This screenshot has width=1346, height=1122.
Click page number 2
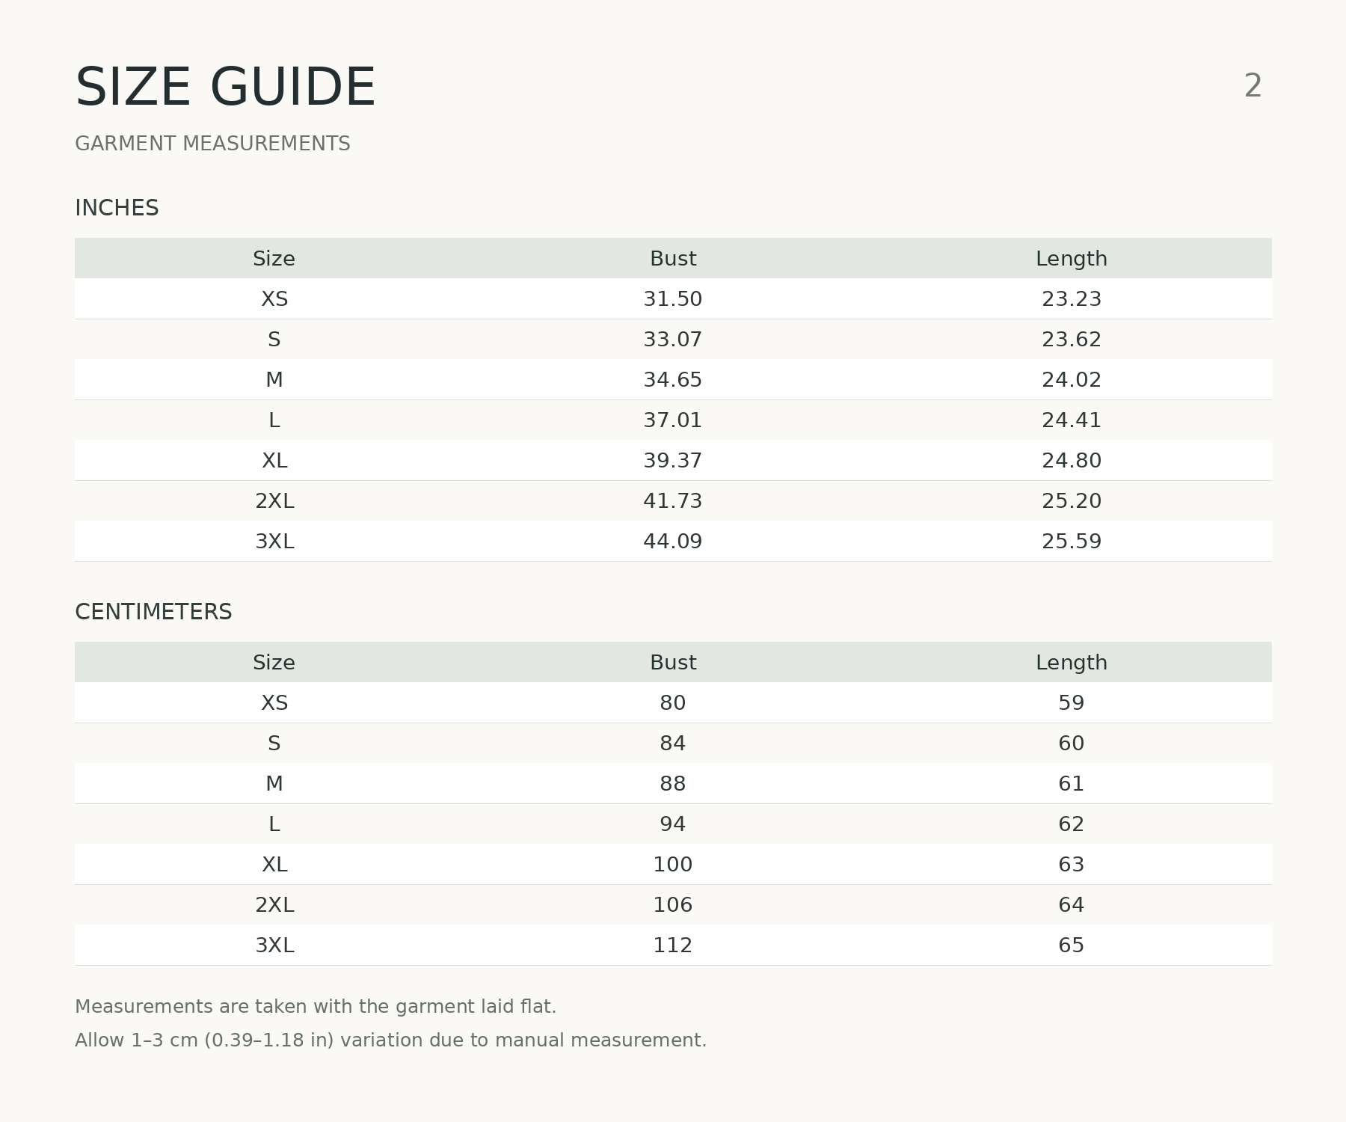click(1253, 86)
